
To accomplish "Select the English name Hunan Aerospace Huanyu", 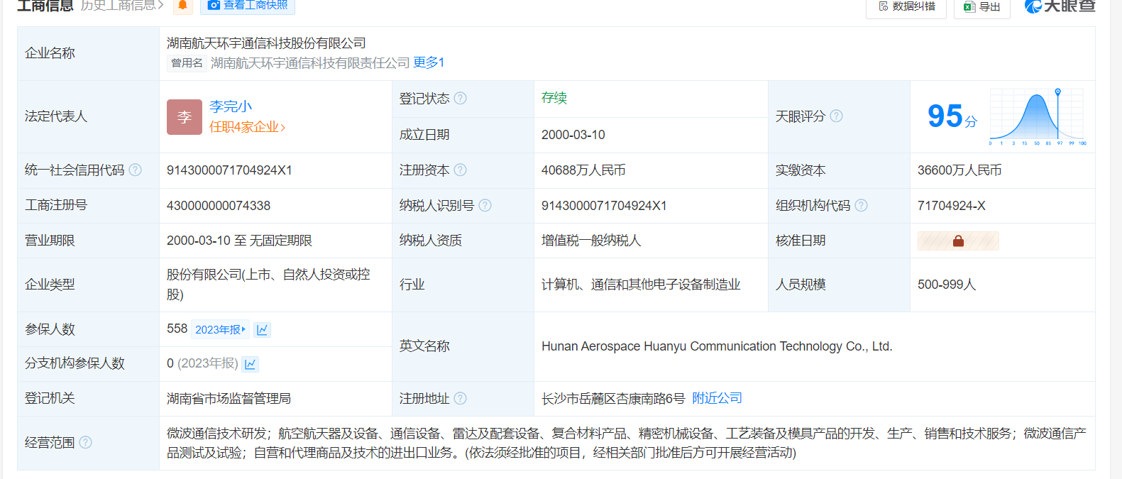I will [717, 346].
